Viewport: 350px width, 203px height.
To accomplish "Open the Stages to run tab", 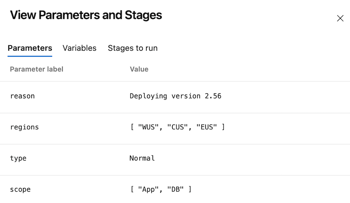I will 133,48.
